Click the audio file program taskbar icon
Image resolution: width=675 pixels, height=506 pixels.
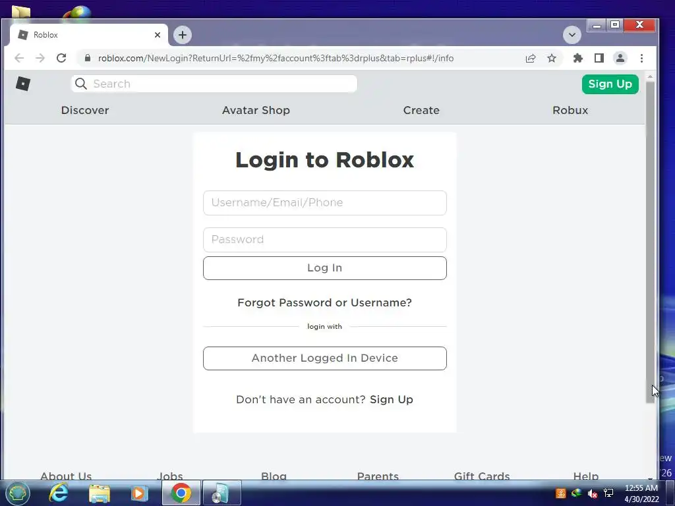point(221,493)
